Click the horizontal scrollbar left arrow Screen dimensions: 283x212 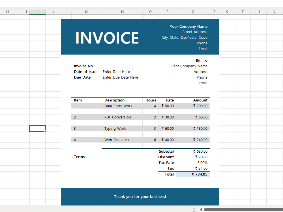tap(201, 209)
